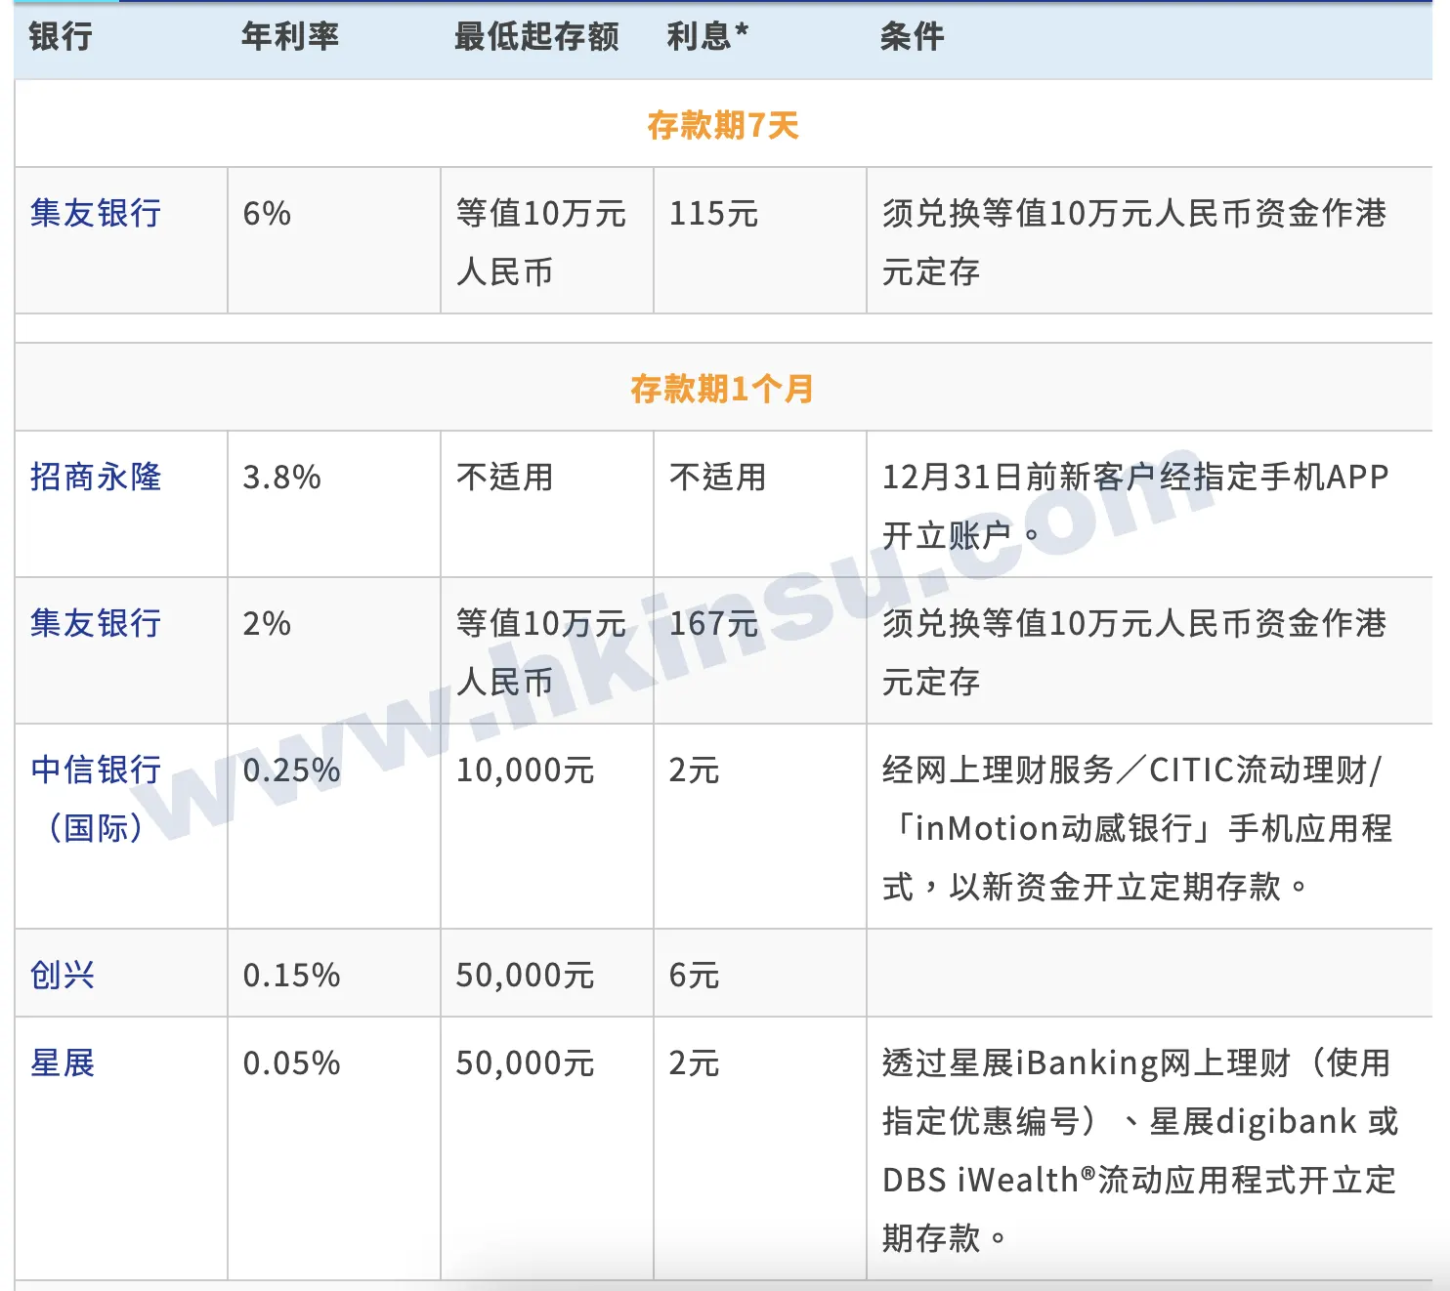The width and height of the screenshot is (1450, 1291).
Task: Select the 0.05% rate cell for 星展
Action: pyautogui.click(x=291, y=1062)
